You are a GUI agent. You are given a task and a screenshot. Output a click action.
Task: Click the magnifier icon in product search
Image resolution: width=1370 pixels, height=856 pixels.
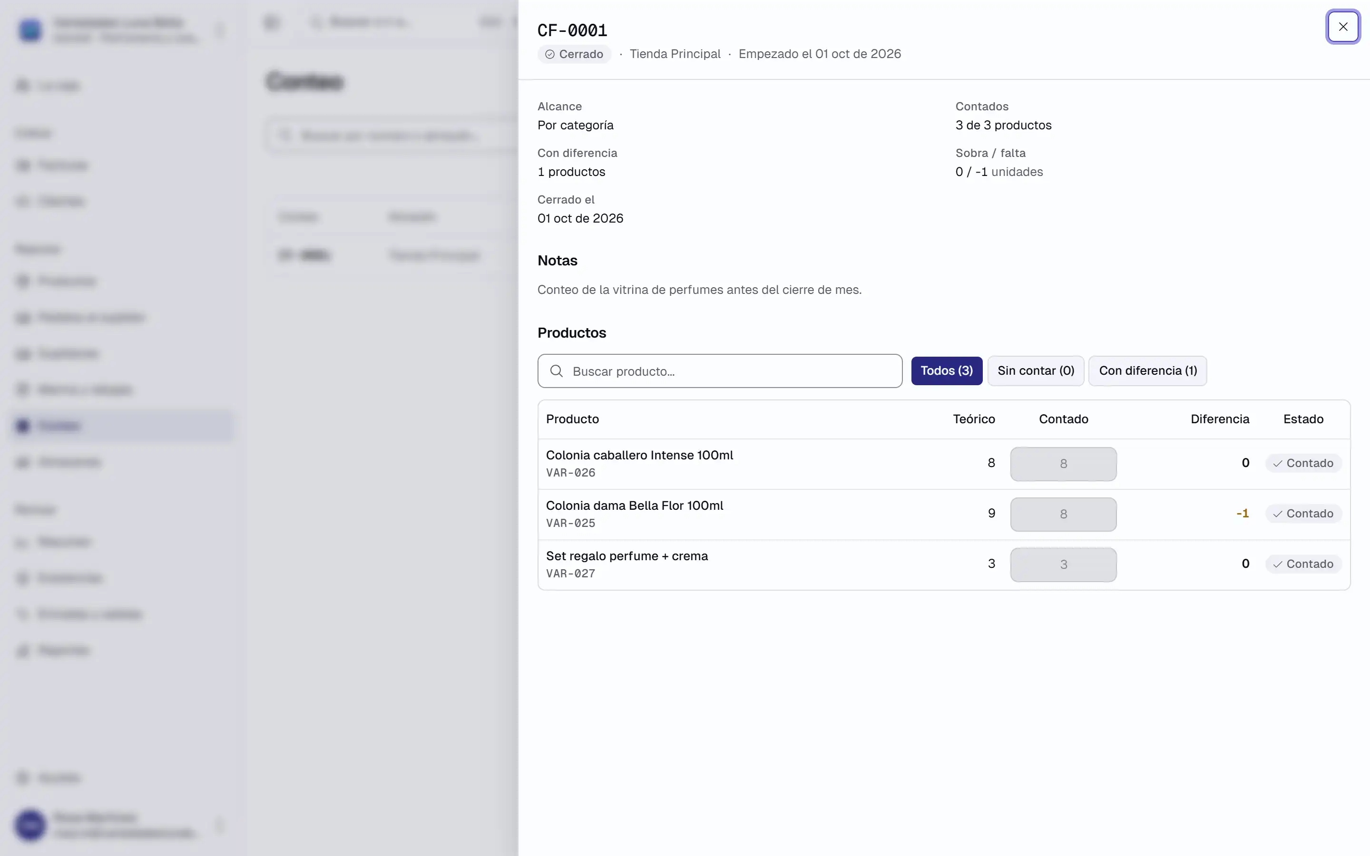[557, 371]
